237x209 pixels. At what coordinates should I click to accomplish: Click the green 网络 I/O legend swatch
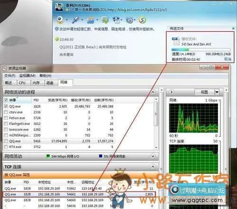(x=48, y=156)
